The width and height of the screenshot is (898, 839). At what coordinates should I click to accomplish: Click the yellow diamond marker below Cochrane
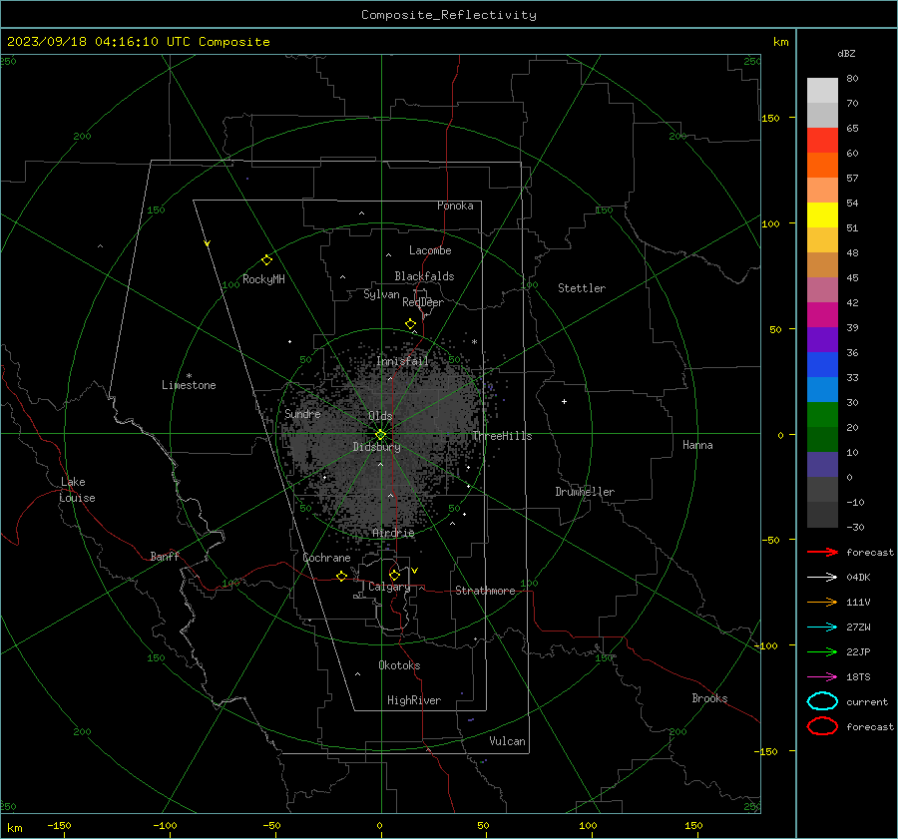click(x=341, y=576)
